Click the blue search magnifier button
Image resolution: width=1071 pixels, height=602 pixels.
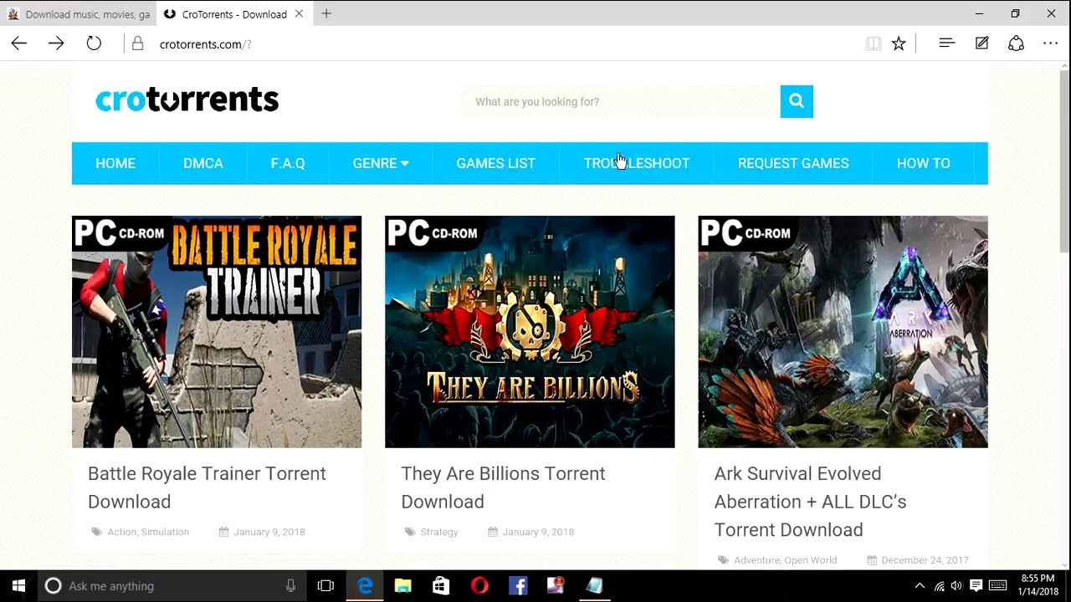797,101
